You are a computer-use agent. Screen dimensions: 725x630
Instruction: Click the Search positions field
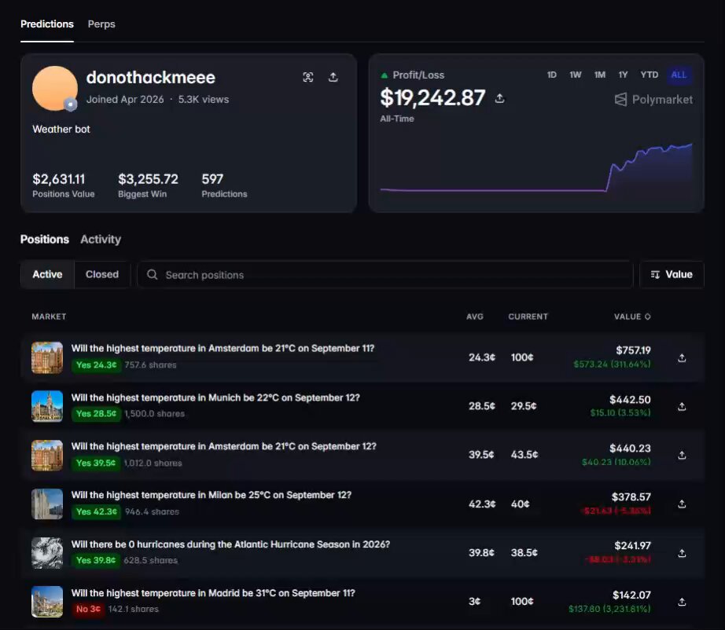pyautogui.click(x=385, y=275)
